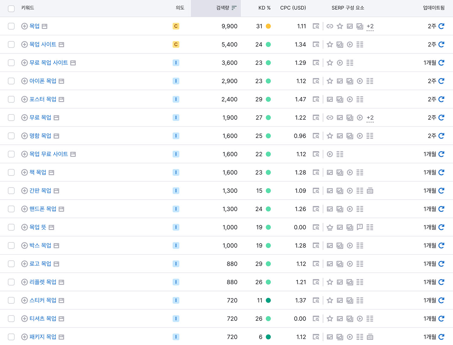453x345 pixels.
Task: Select the 포스터 목업 row checkbox
Action: 11,99
